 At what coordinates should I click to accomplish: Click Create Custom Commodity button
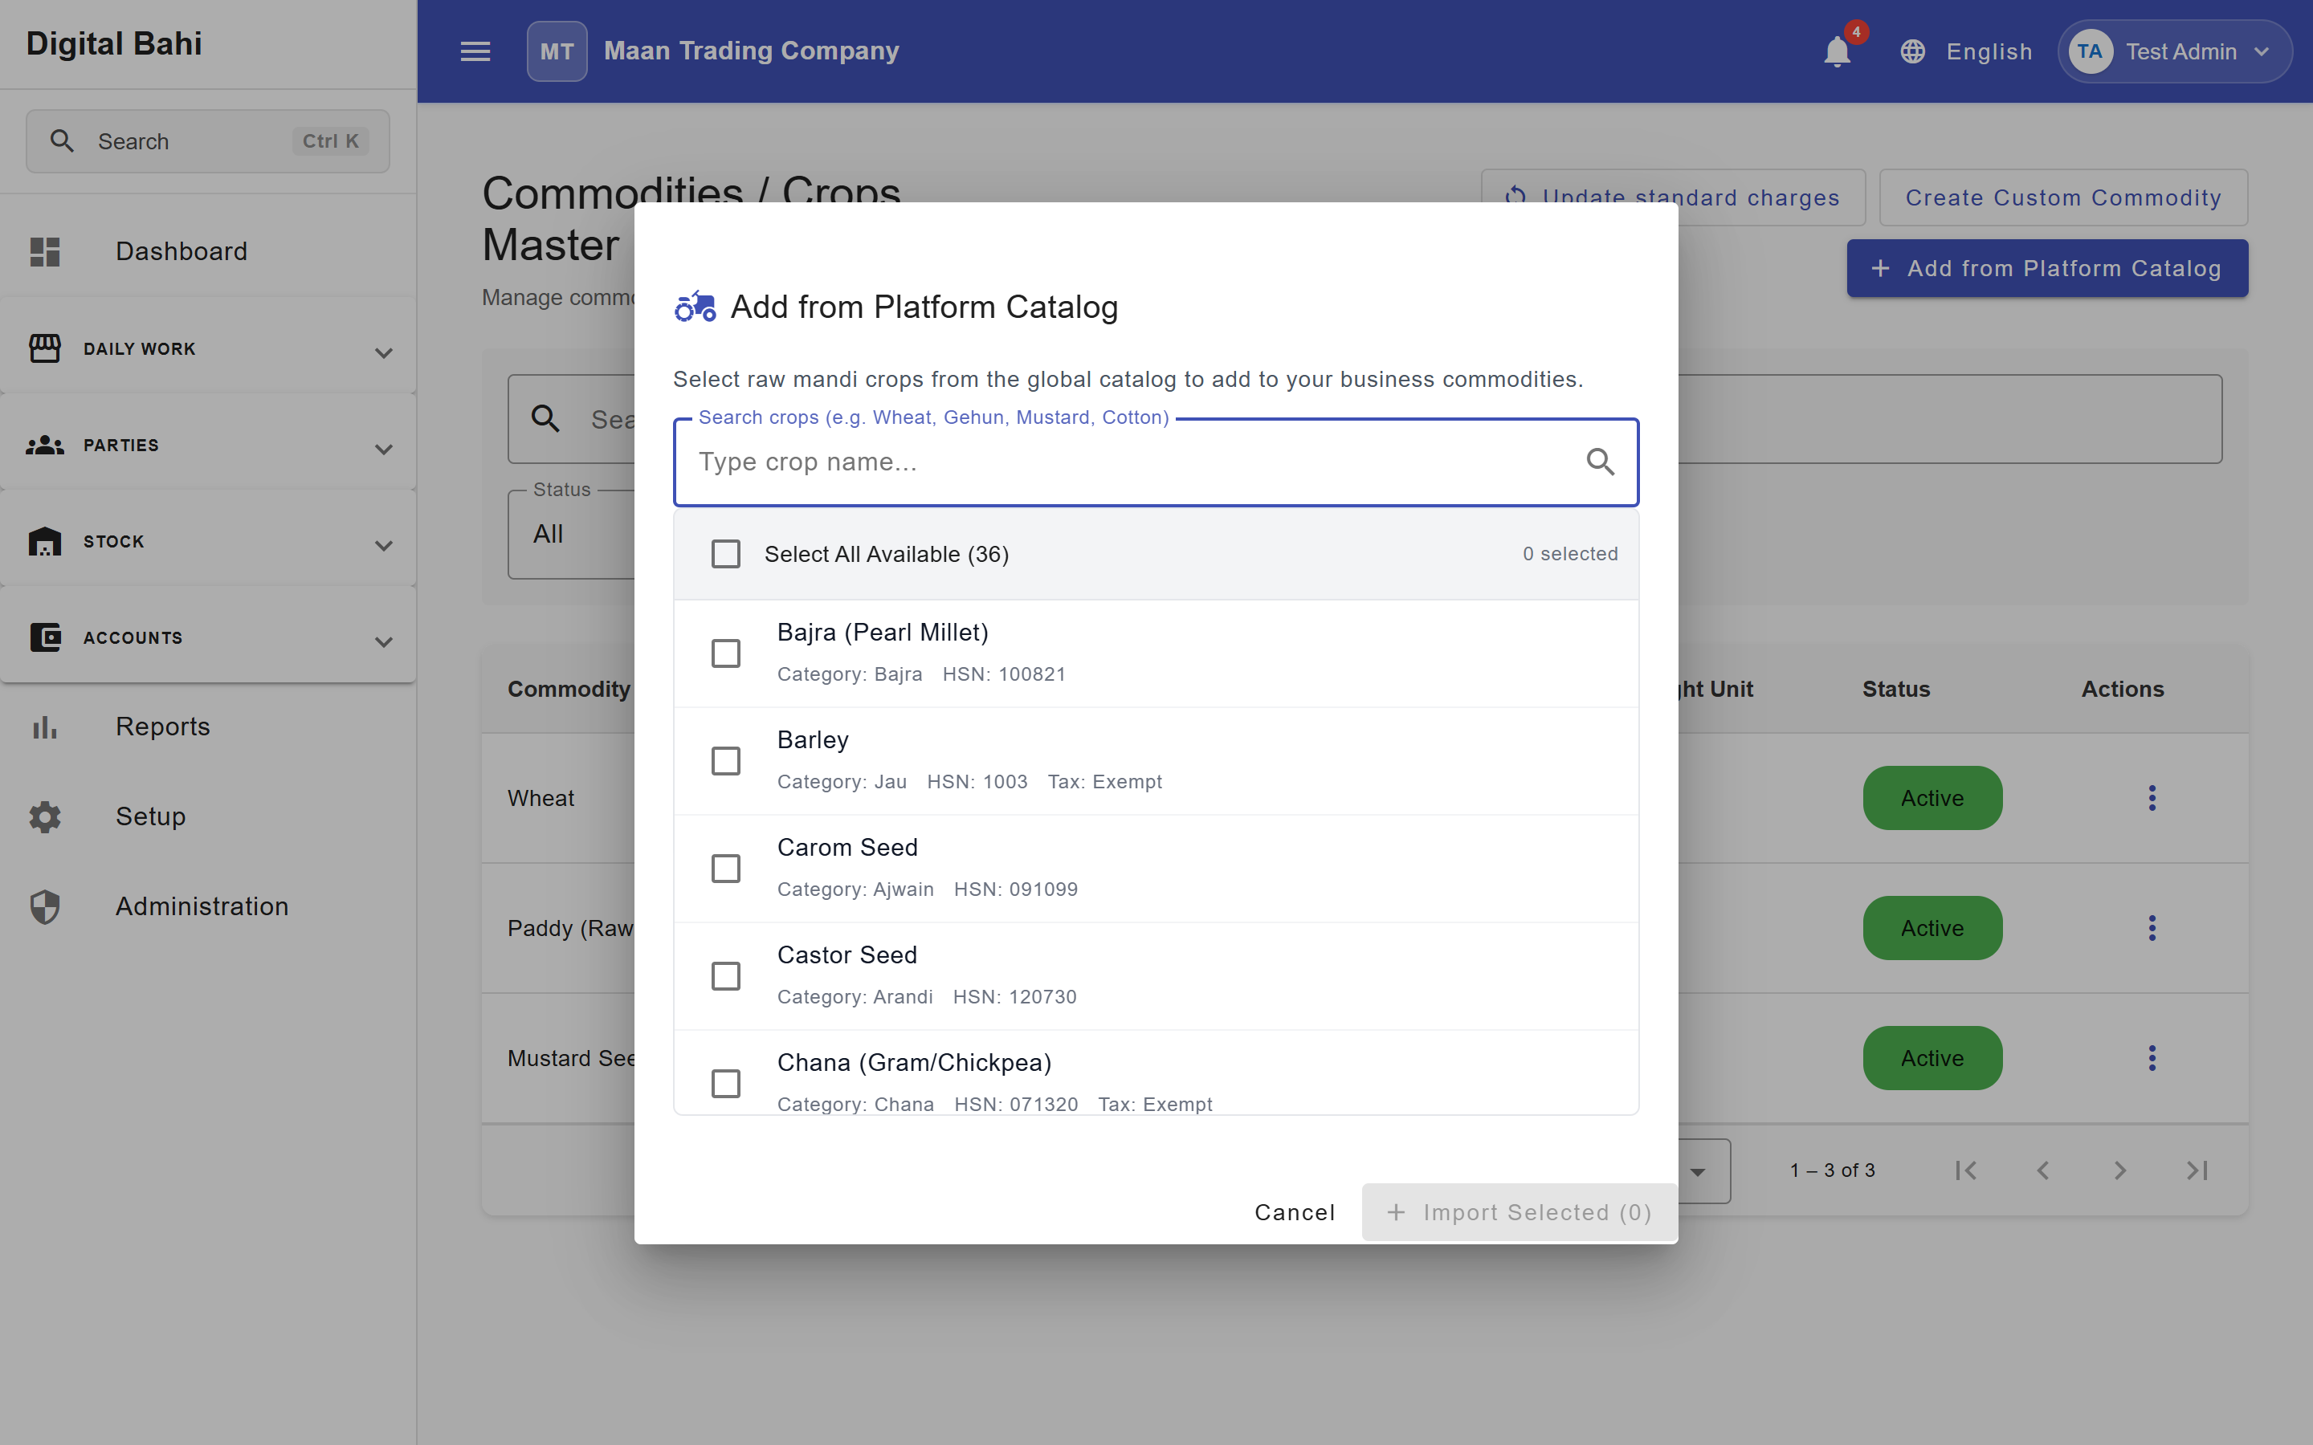(2062, 197)
